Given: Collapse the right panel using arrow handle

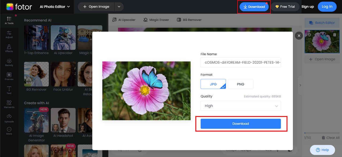Looking at the screenshot, I should [300, 85].
